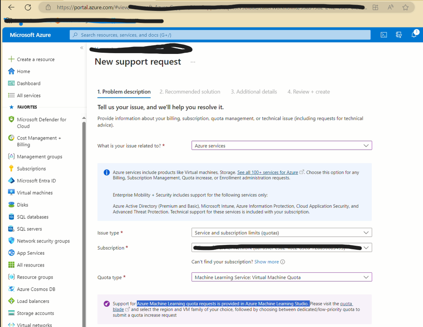
Task: Open the directories and subscriptions filter icon
Action: pos(399,35)
